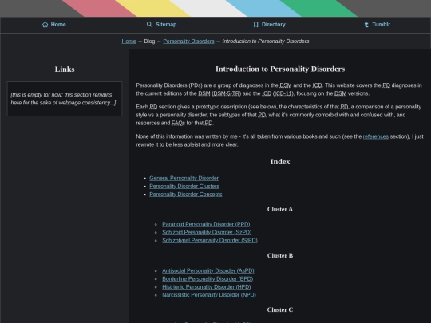Open Personality Disorder Concepts link
The height and width of the screenshot is (323, 431).
[186, 194]
